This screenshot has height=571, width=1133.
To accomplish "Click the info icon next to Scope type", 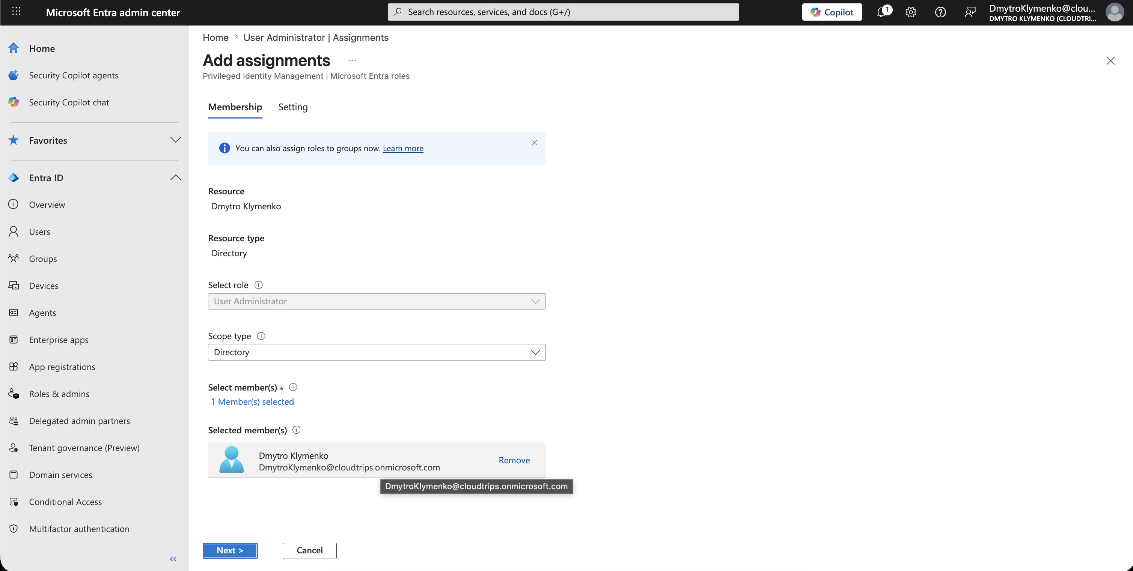I will click(x=261, y=336).
